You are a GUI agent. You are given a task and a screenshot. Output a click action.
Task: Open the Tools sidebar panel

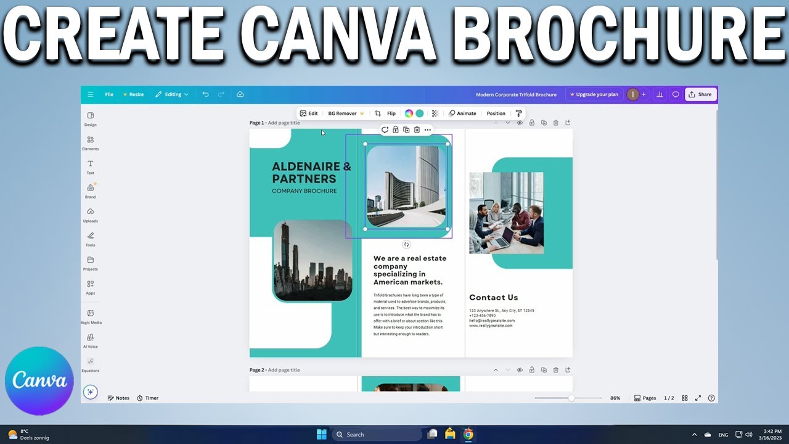click(91, 239)
